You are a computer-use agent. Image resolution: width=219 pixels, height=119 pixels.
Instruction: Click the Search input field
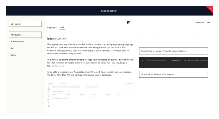(x=25, y=24)
